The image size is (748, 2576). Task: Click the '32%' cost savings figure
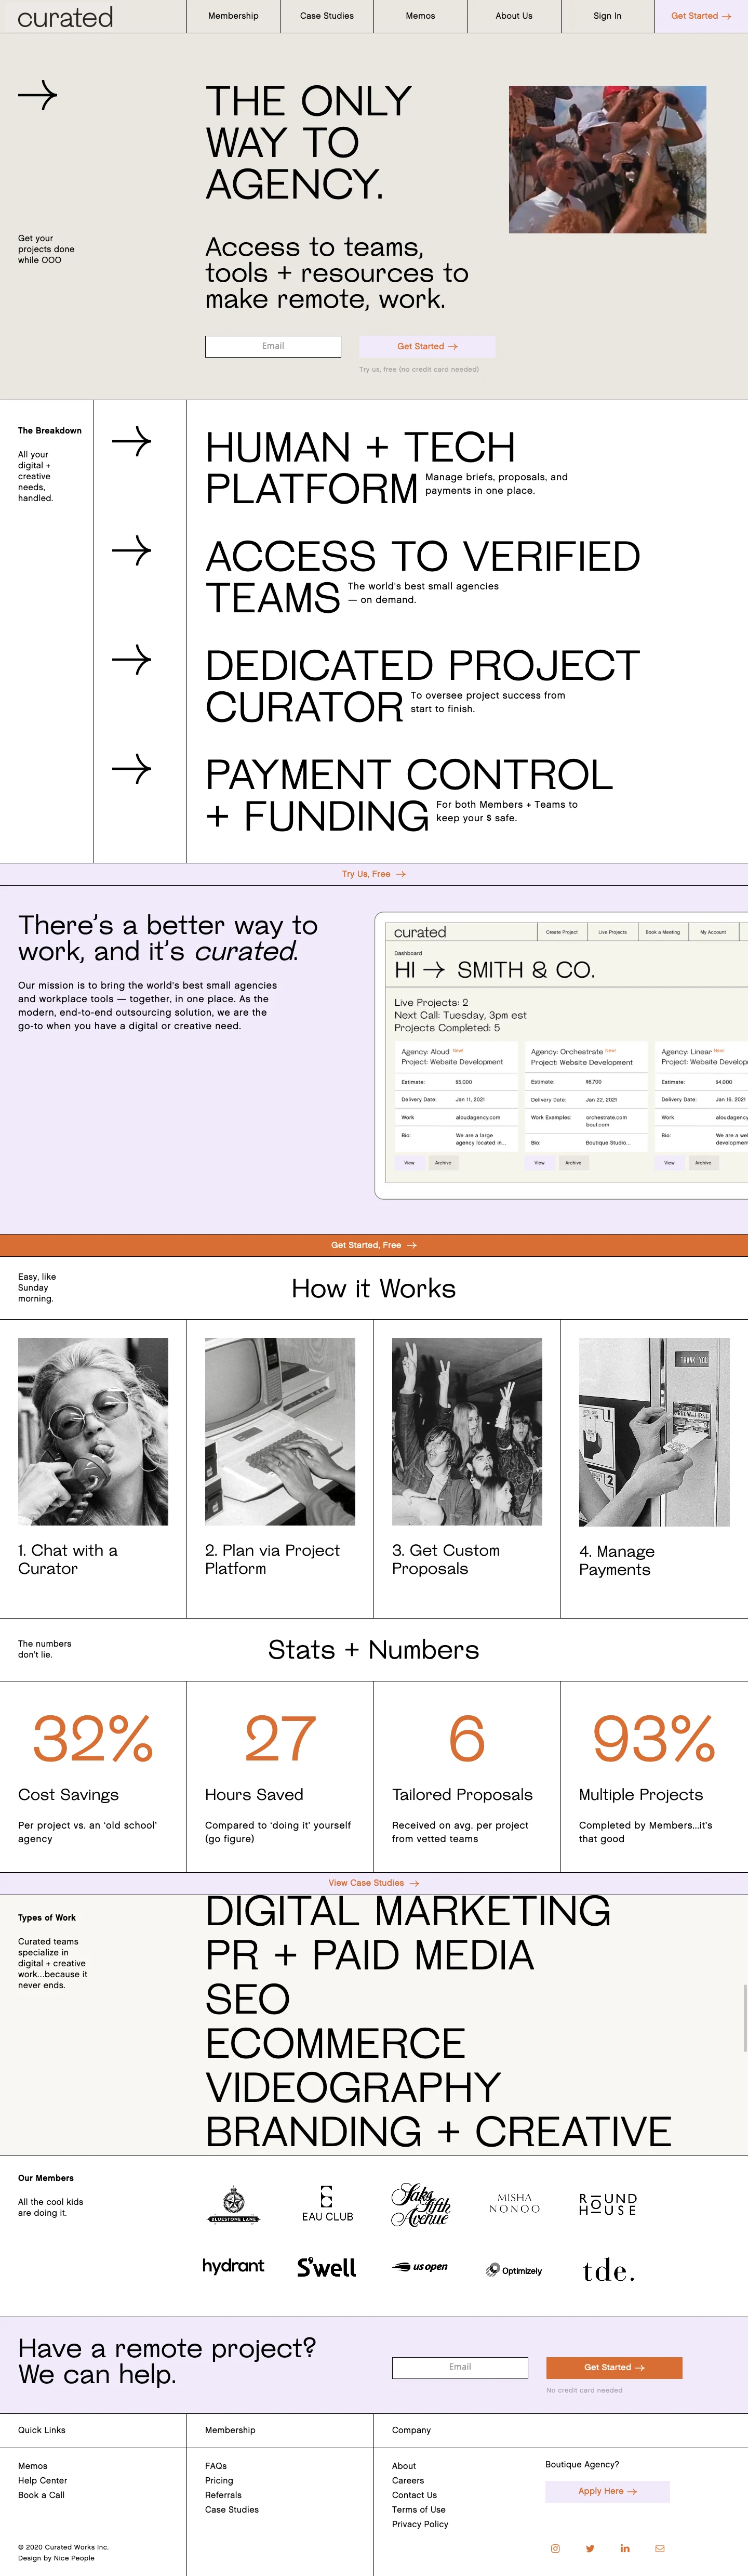coord(93,1738)
